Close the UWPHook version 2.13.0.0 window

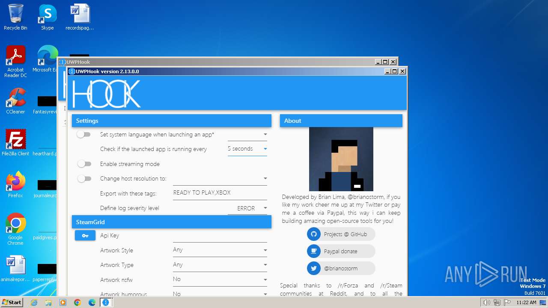point(402,71)
